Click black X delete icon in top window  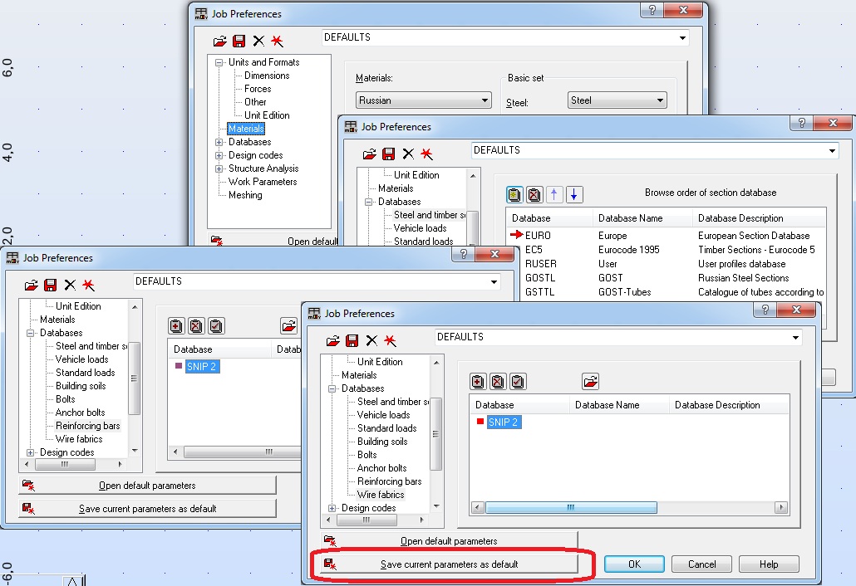point(258,41)
